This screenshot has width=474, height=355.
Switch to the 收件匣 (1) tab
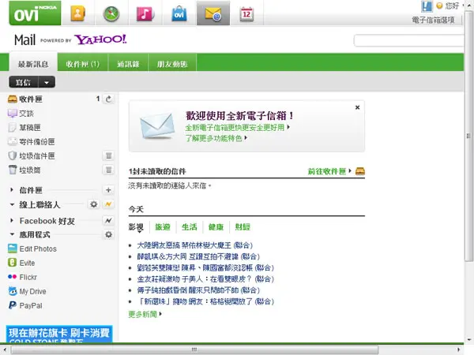point(82,64)
